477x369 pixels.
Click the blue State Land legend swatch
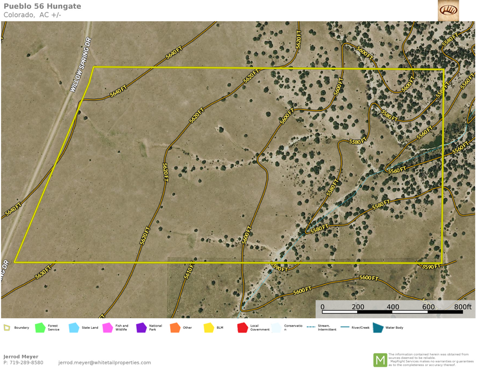coord(74,327)
